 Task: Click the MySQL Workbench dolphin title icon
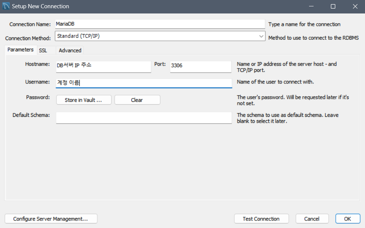point(6,6)
